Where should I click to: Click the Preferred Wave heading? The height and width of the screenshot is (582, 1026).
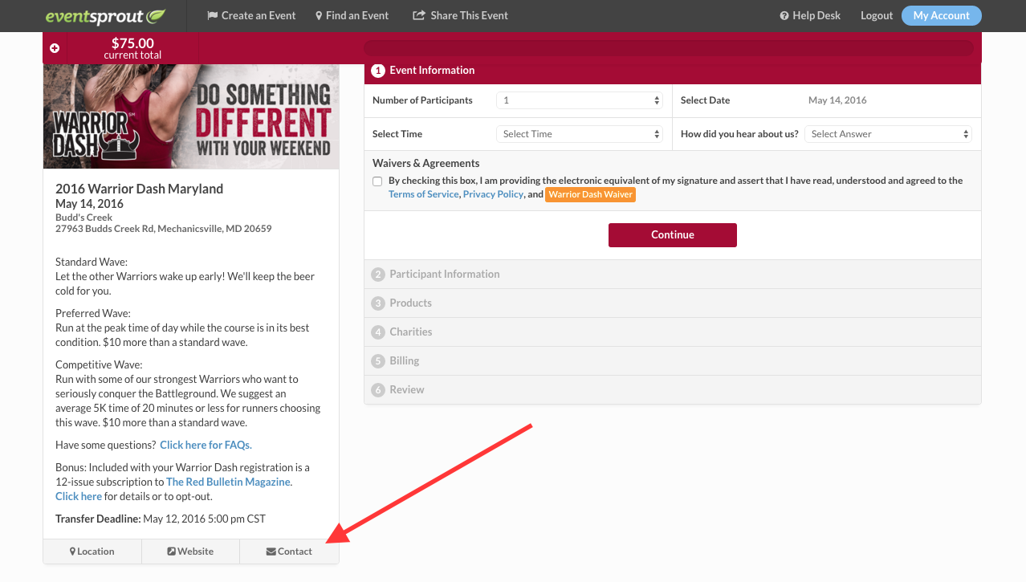pos(93,313)
